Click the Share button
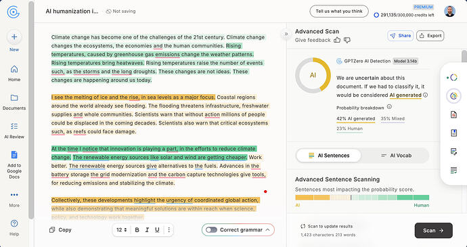Image resolution: width=467 pixels, height=247 pixels. pos(400,36)
